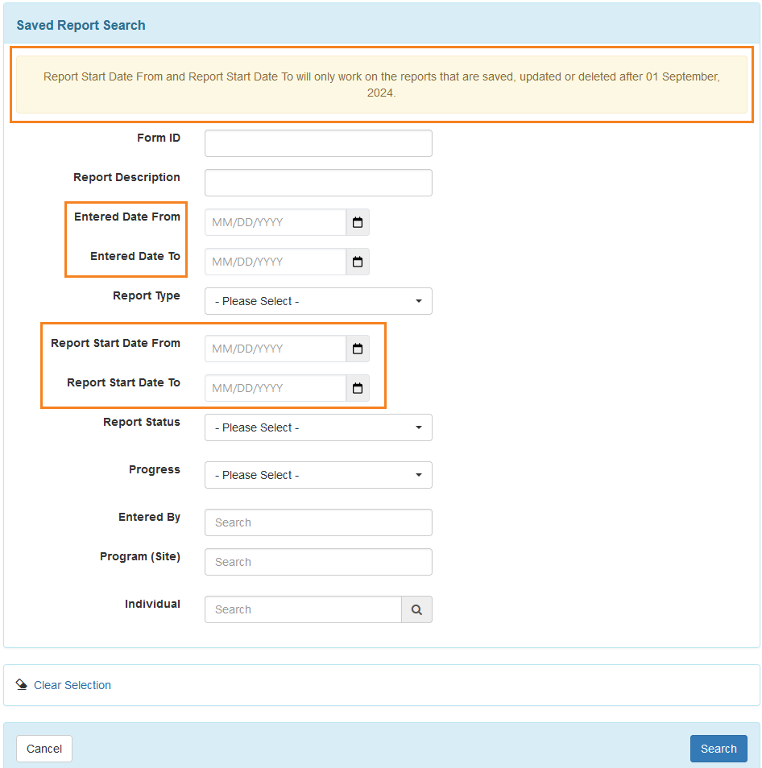Open calendar for Report Start Date To
This screenshot has height=768, width=762.
pyautogui.click(x=358, y=388)
